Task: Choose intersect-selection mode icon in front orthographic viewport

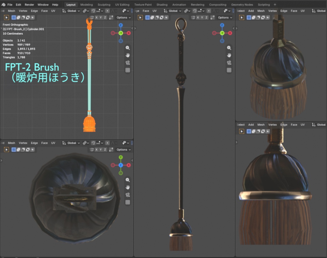Action: pyautogui.click(x=32, y=18)
